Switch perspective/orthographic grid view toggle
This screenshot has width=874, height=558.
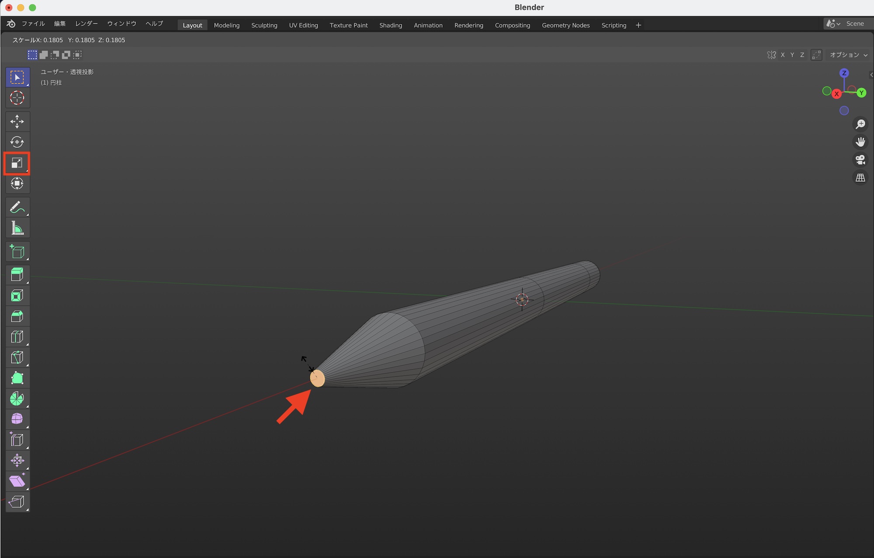coord(860,178)
